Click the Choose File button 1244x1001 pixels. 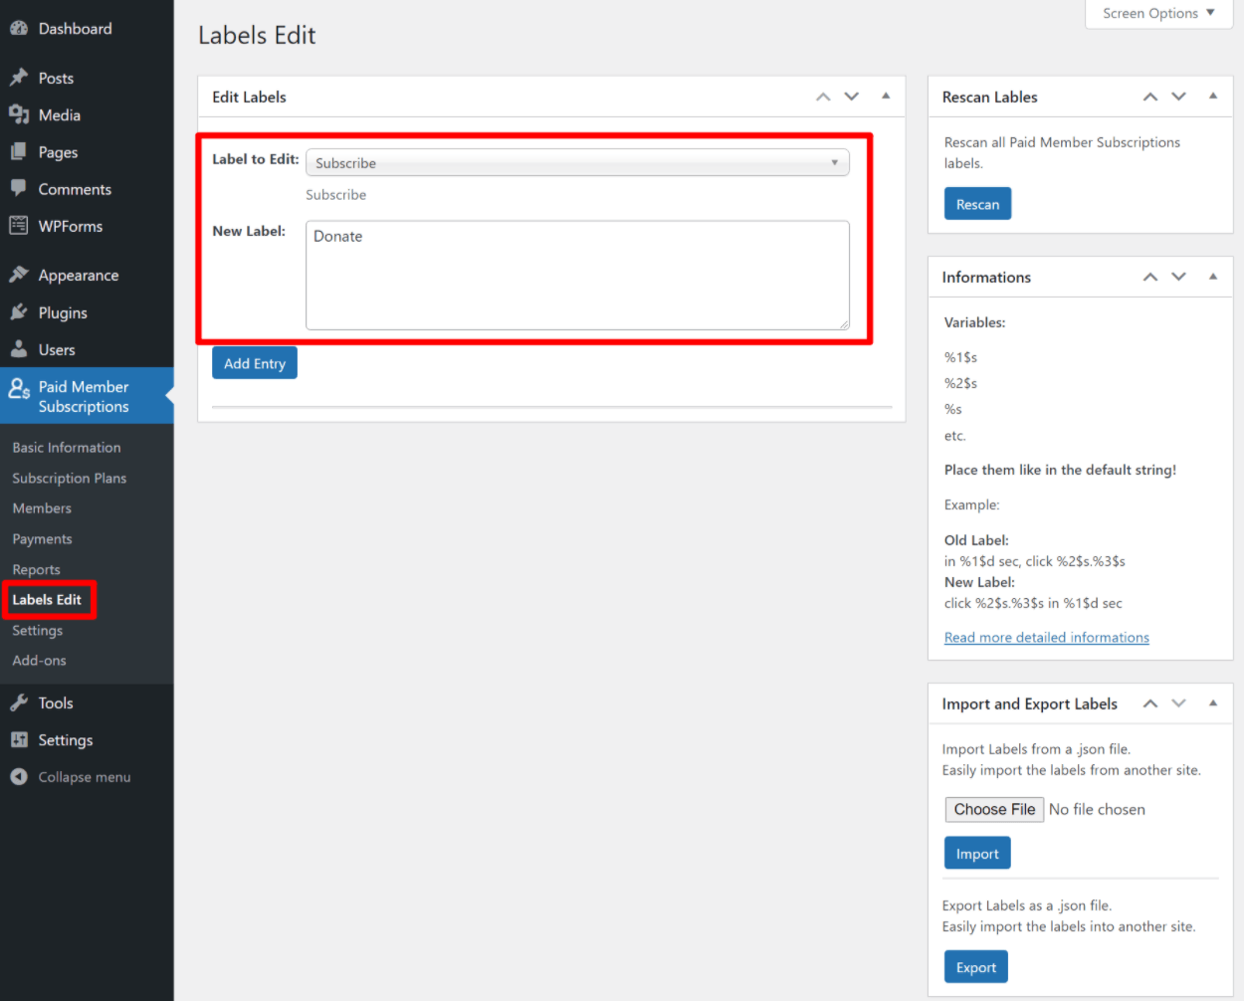click(x=994, y=810)
